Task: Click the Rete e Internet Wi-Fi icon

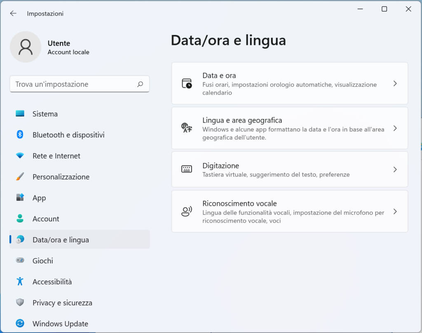Action: 20,156
